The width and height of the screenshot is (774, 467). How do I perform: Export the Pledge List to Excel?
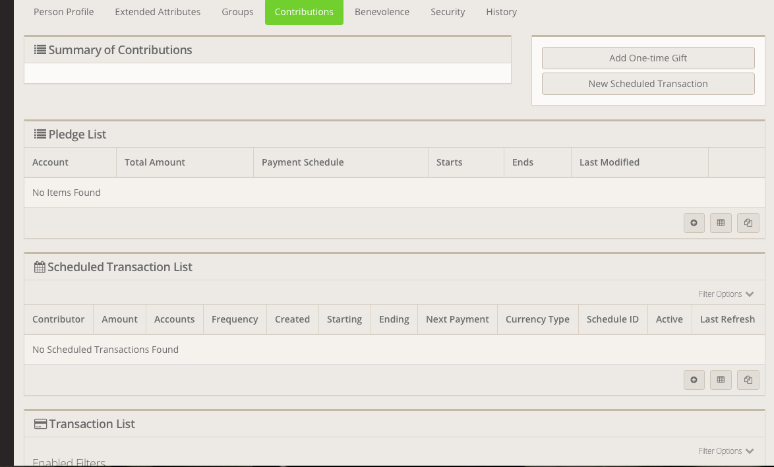[721, 223]
